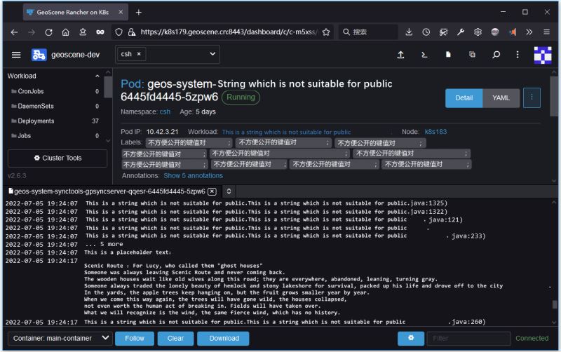The image size is (561, 352).
Task: Click the download KubeConfig file icon
Action: (448, 55)
